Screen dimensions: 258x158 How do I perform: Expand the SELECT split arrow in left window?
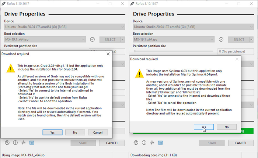pyautogui.click(x=122, y=39)
